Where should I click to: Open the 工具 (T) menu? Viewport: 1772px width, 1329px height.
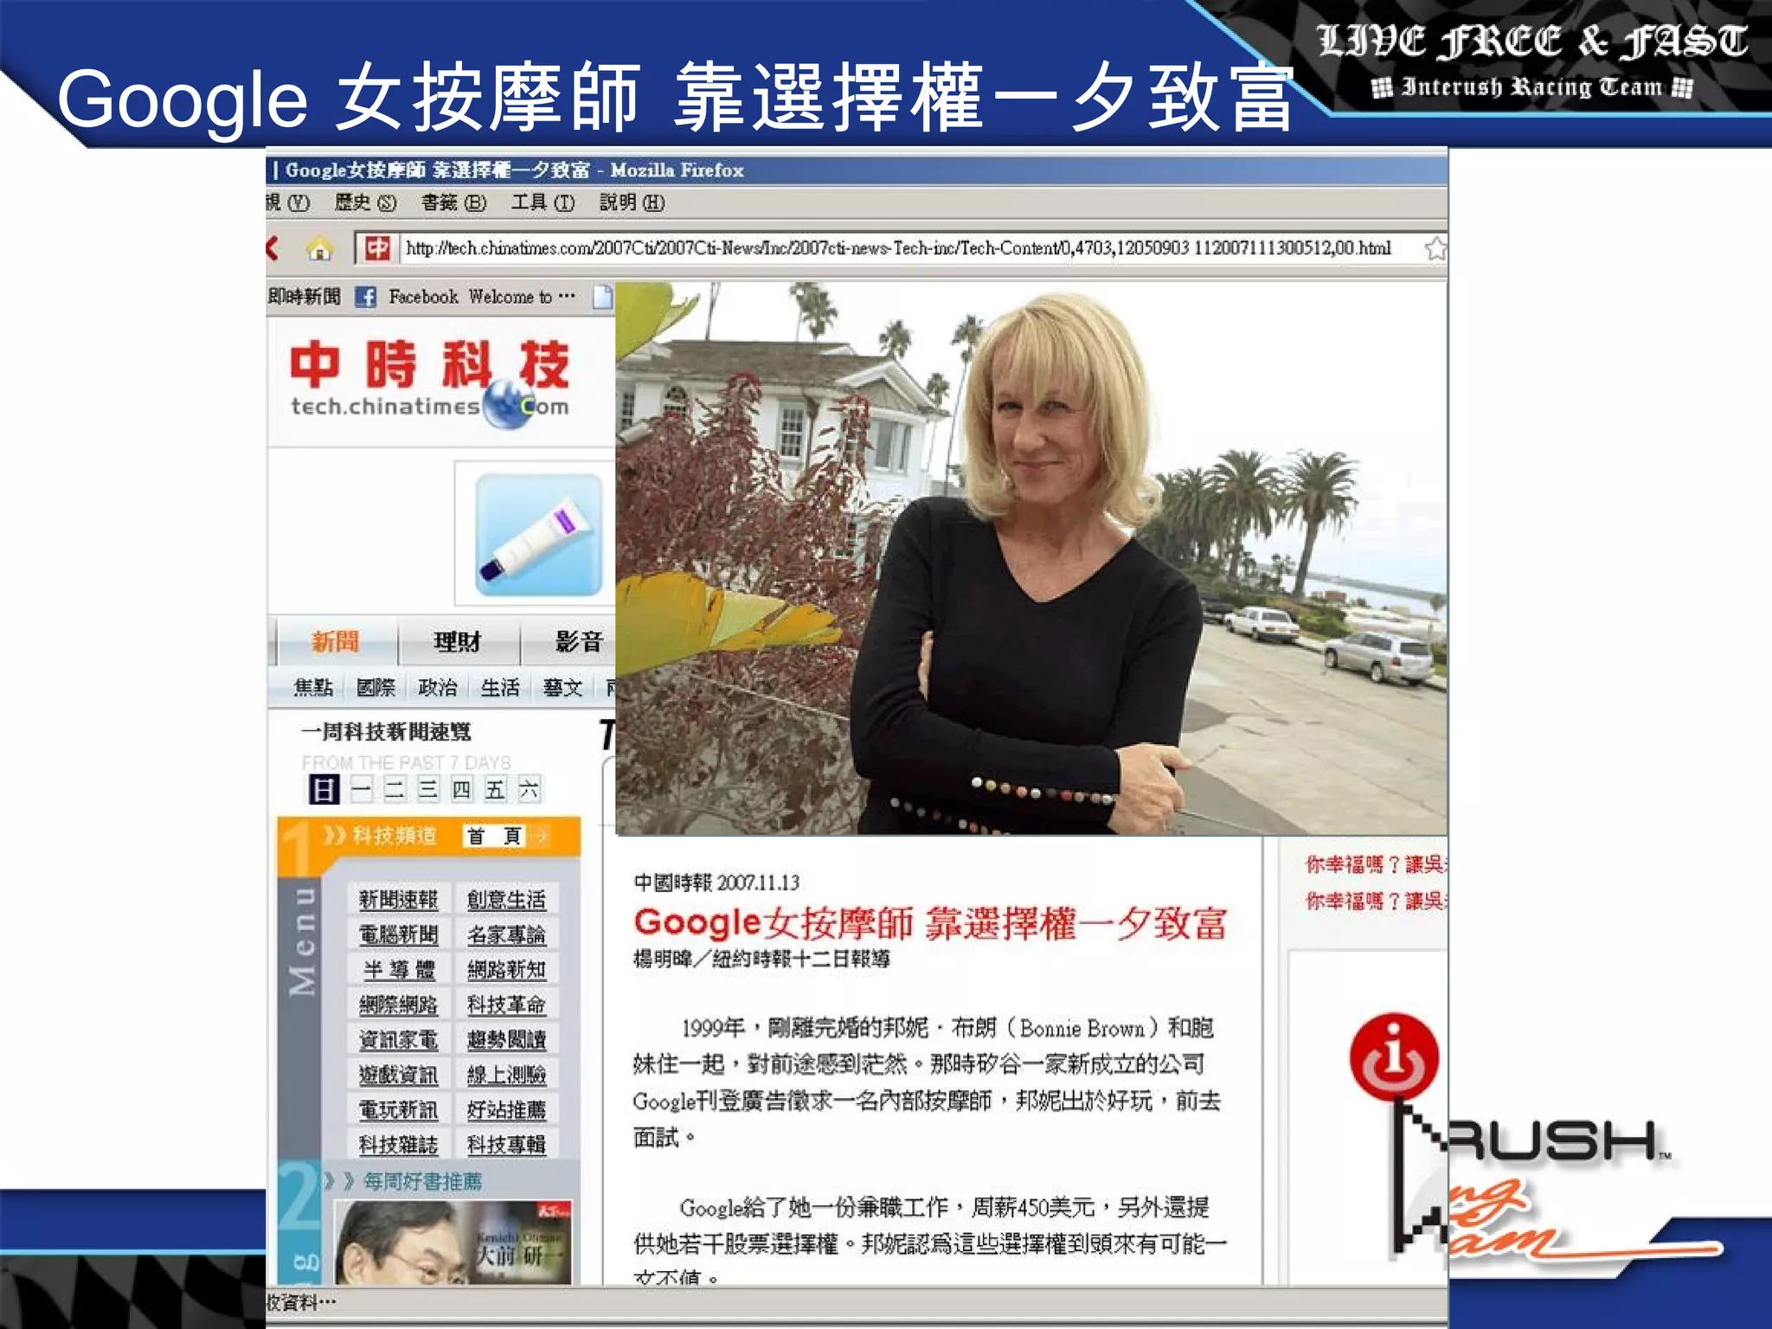click(543, 203)
